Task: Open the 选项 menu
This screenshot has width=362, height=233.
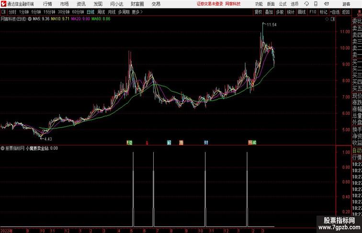Action: [294, 4]
